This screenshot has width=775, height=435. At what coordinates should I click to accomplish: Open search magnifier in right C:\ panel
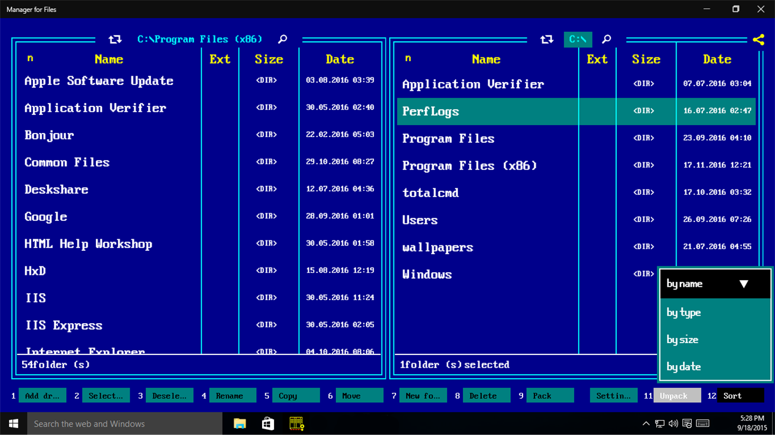(607, 39)
